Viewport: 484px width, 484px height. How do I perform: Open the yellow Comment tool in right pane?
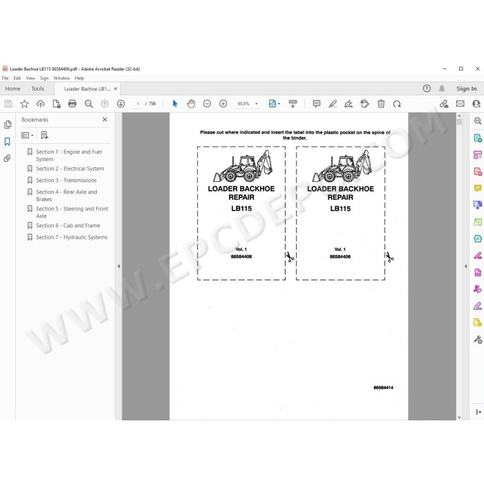click(478, 188)
